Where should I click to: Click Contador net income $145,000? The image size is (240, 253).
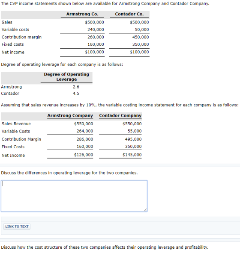[x=132, y=155]
